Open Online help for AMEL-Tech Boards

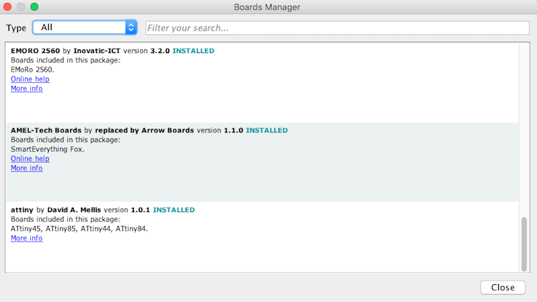[x=30, y=159]
